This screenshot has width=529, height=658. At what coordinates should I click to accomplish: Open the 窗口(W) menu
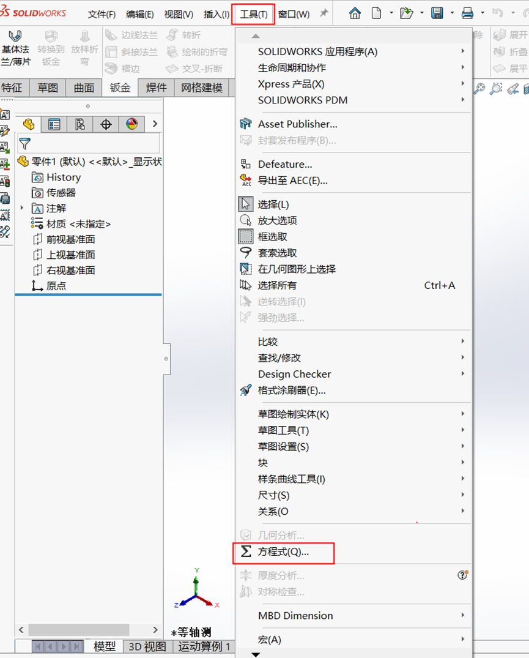tap(294, 15)
